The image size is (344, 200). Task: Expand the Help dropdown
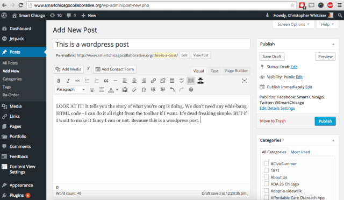pos(327,24)
